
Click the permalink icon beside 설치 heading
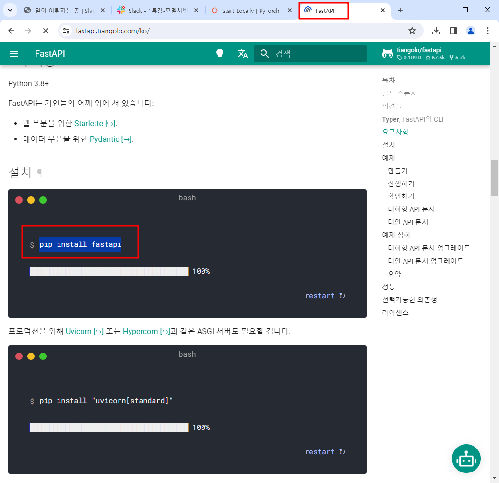pyautogui.click(x=39, y=172)
